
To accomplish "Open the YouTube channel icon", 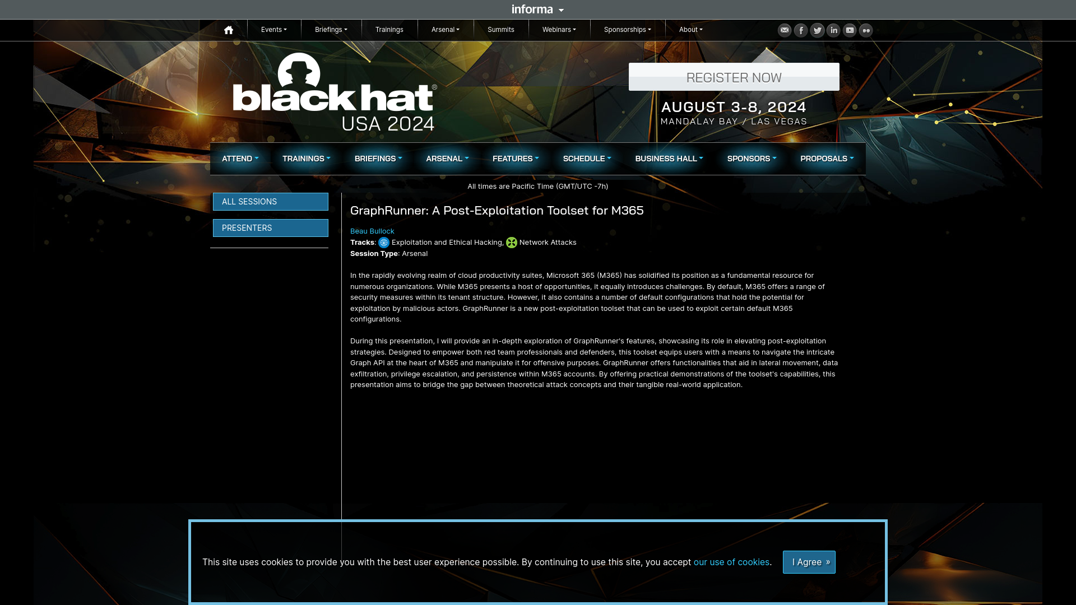I will [x=850, y=30].
